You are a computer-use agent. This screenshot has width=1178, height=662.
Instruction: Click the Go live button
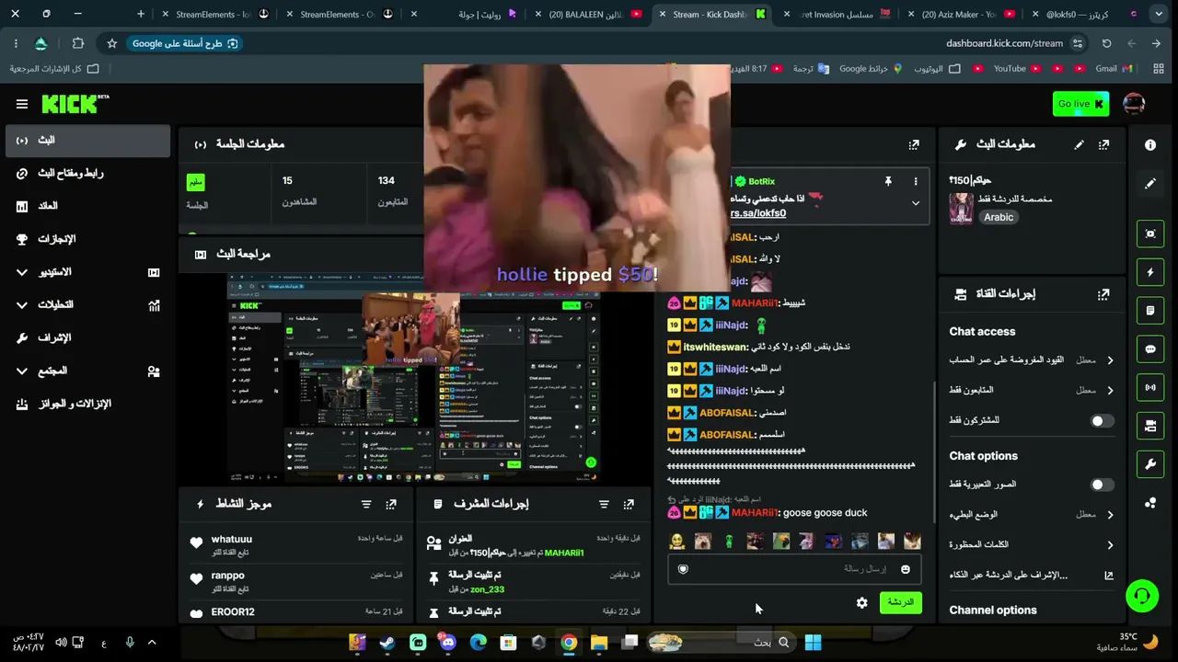[x=1081, y=104]
